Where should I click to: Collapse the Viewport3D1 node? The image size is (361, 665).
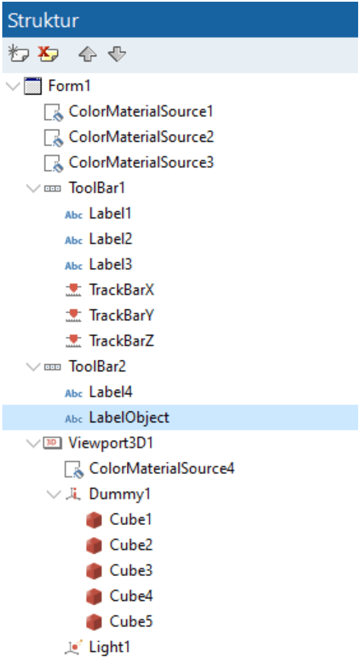coord(33,443)
